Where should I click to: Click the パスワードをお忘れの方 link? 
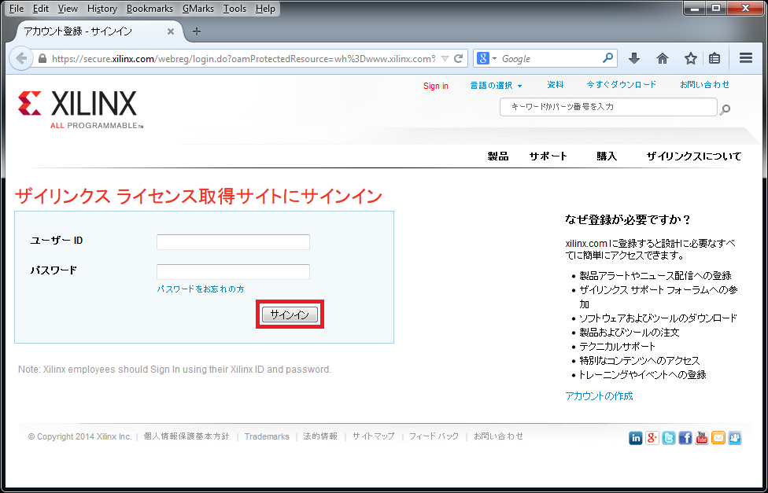201,289
